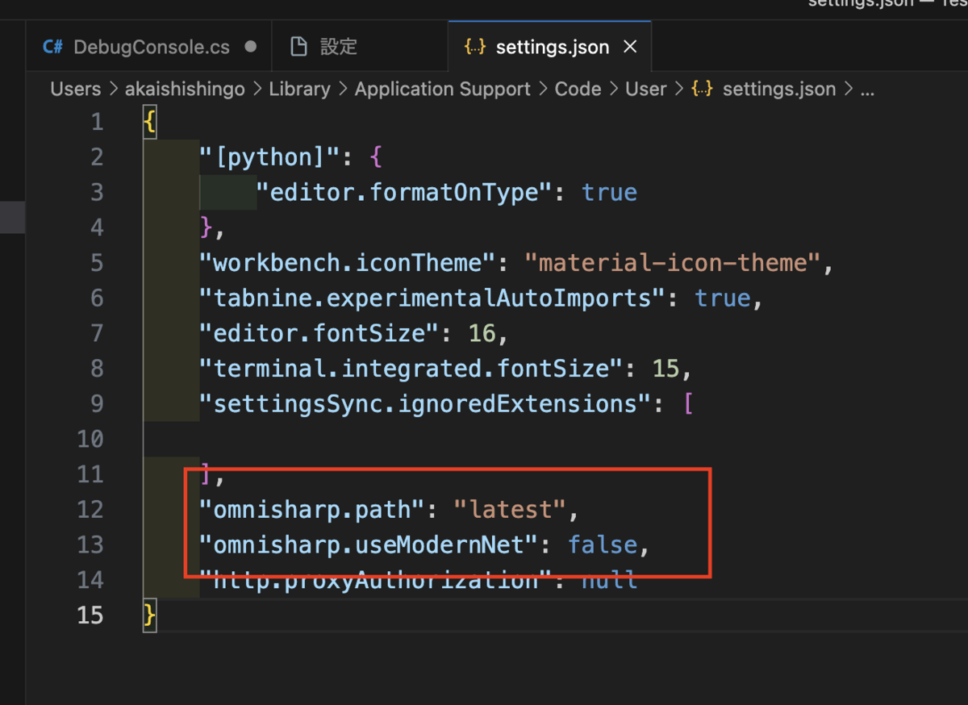Click the Code folder in the breadcrumb path
Viewport: 968px width, 705px height.
pos(578,89)
